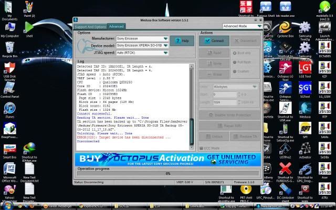Click the Length field stepper arrows

point(239,102)
